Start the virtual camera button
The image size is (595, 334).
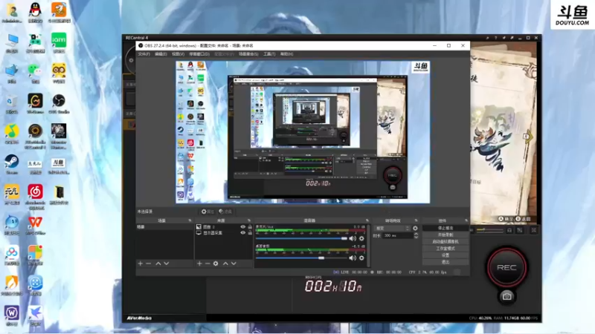pos(446,242)
